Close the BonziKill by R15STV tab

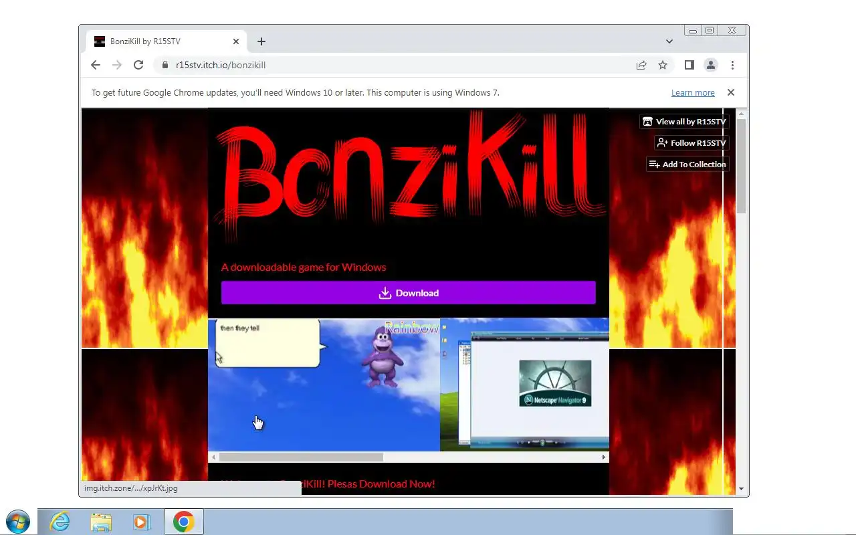[x=236, y=41]
